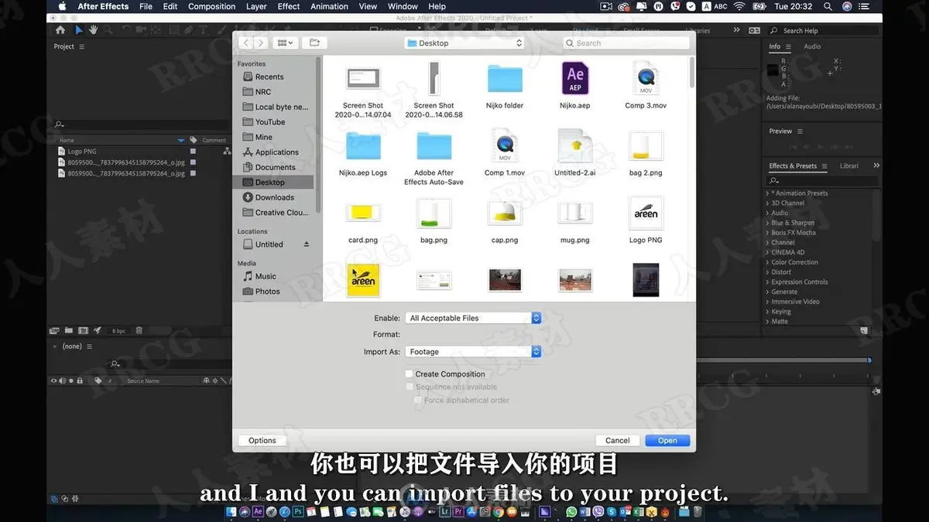Viewport: 929px width, 522px height.
Task: Open the Preview panel menu icon
Action: point(800,131)
